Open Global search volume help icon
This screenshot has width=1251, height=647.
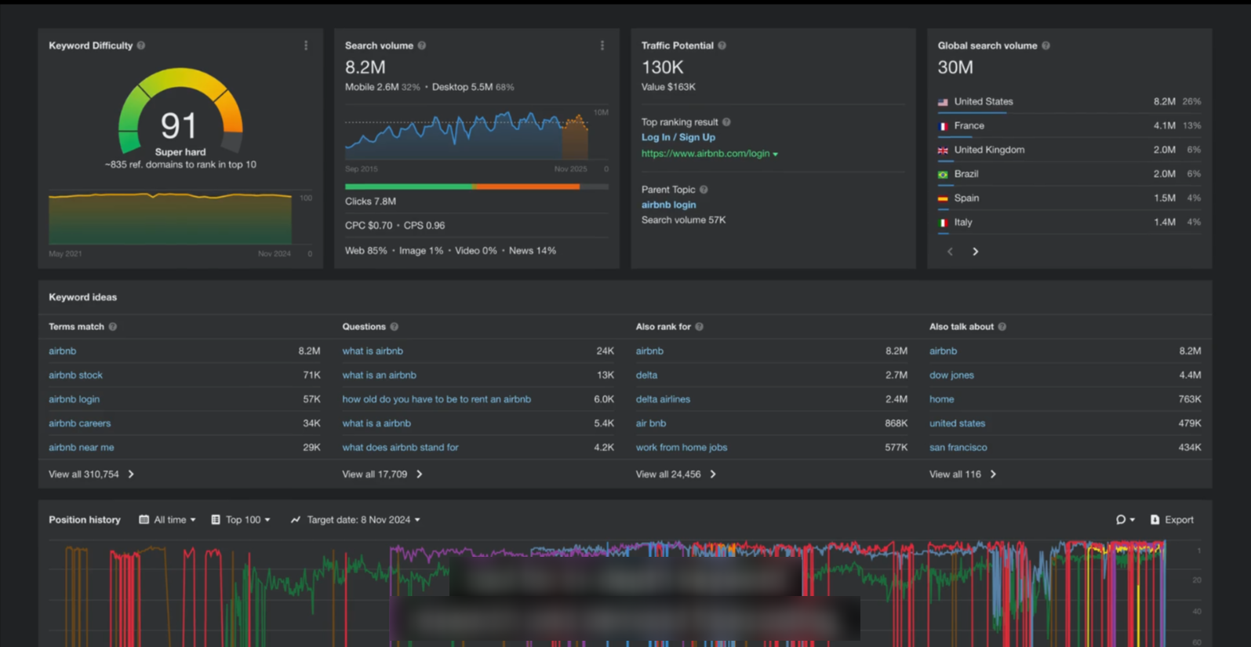click(1046, 45)
